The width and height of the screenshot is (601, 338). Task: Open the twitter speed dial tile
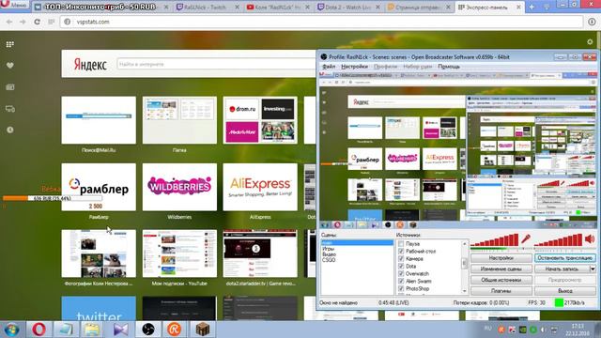pos(99,308)
